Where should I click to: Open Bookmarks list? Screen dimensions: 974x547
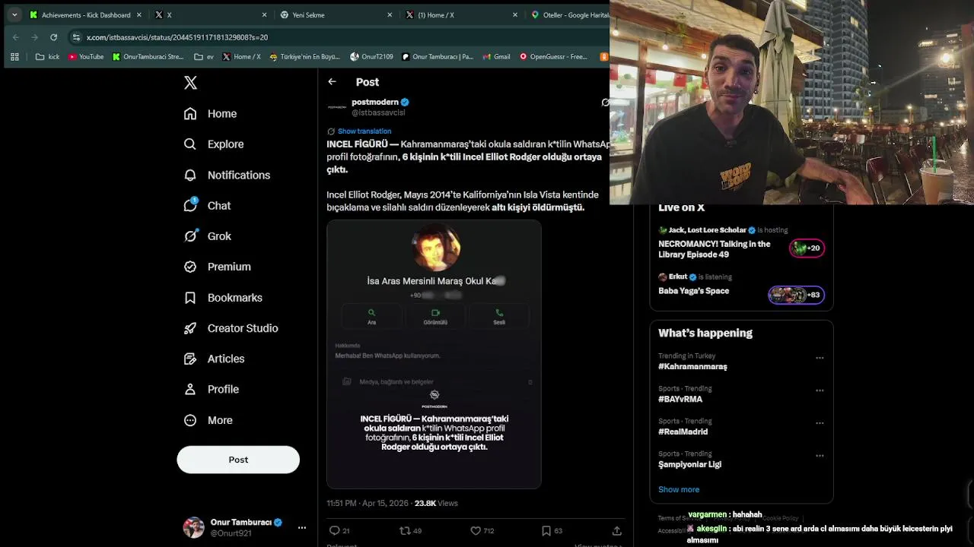223,298
